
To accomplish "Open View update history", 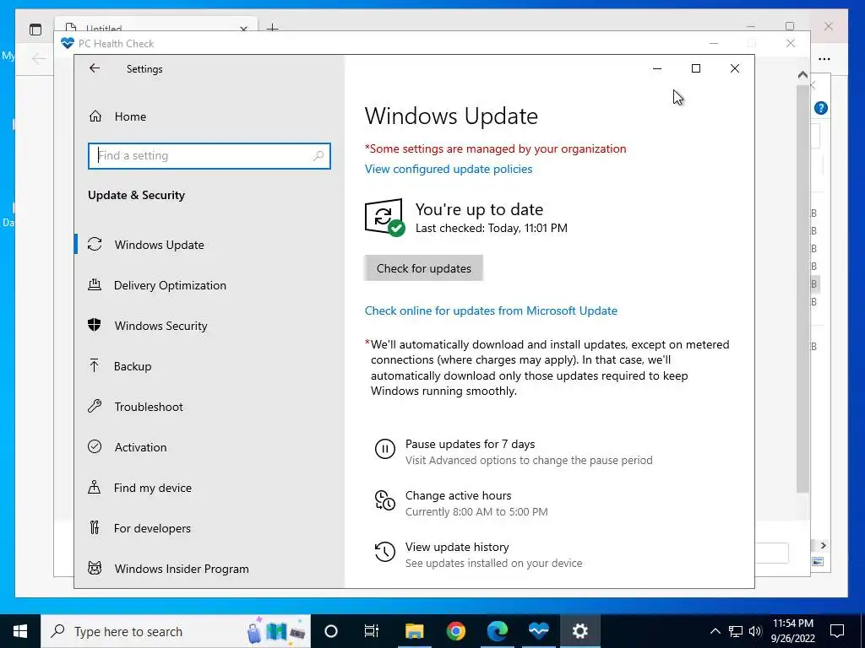I will click(457, 547).
